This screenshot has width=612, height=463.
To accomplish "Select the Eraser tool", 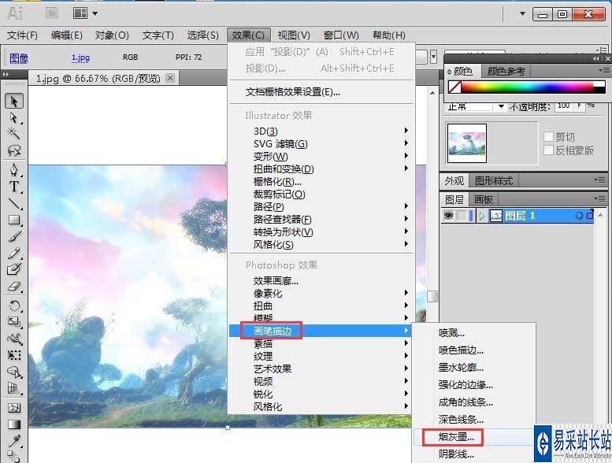I will click(14, 287).
